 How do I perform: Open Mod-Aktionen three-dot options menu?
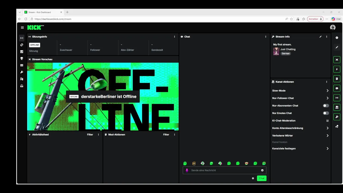click(x=174, y=135)
